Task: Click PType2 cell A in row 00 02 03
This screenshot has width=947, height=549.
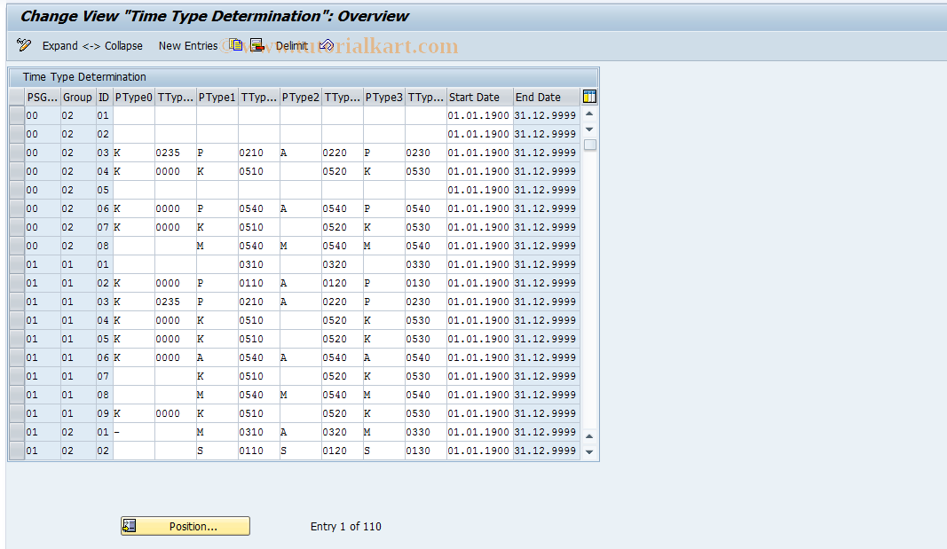Action: click(x=300, y=153)
